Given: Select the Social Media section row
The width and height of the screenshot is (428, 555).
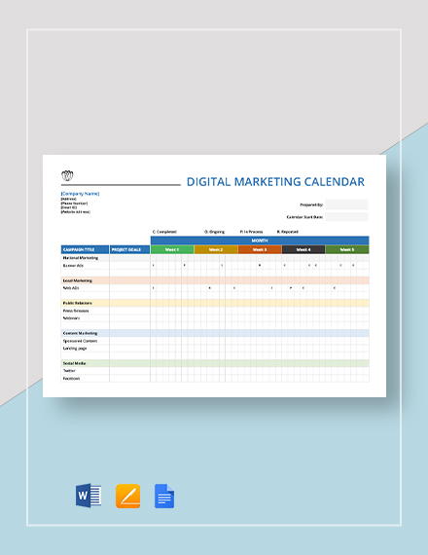Looking at the screenshot, I should click(x=215, y=363).
